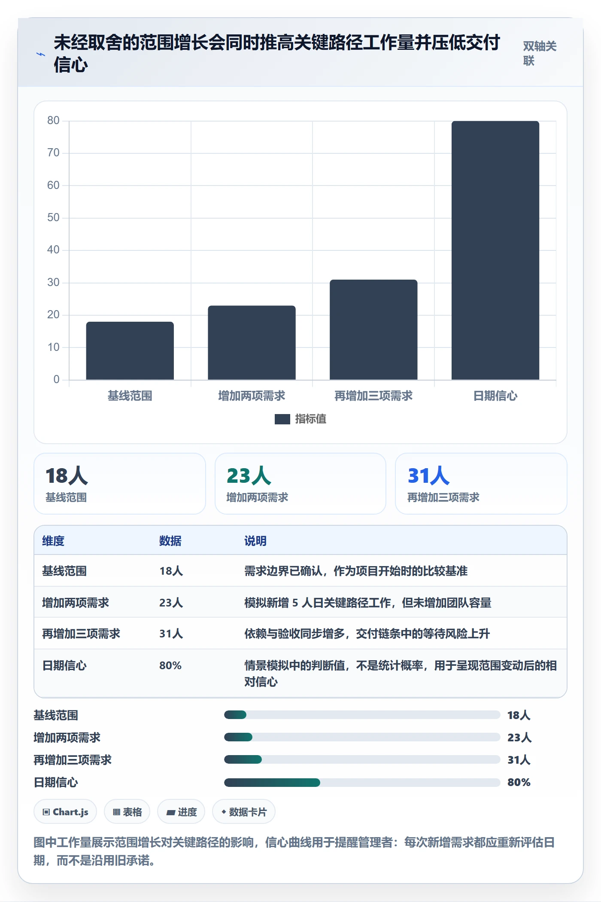Click the 再增加三项需求 progress bar
Image resolution: width=601 pixels, height=902 pixels.
[362, 759]
